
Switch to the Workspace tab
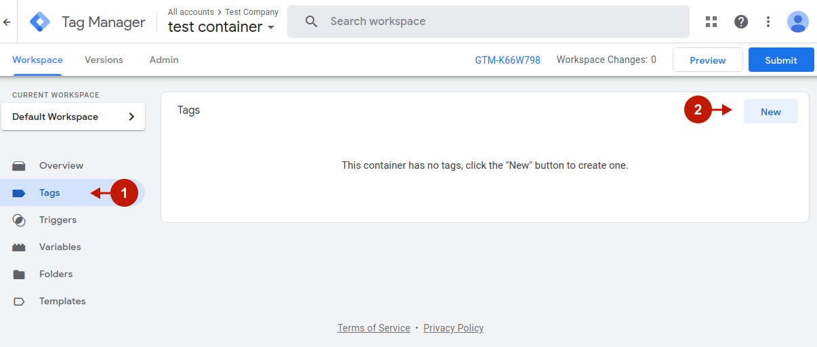[x=37, y=60]
